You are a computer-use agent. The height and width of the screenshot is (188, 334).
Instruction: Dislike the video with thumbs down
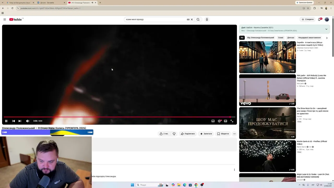(x=174, y=134)
